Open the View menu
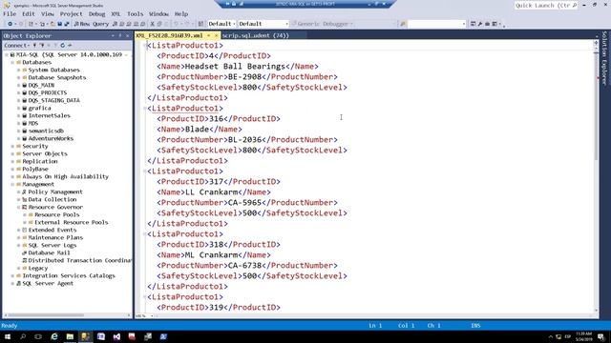This screenshot has width=611, height=343. 48,14
